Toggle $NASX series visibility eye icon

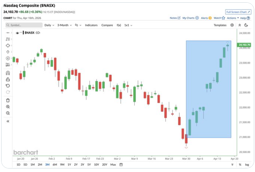(x=17, y=33)
